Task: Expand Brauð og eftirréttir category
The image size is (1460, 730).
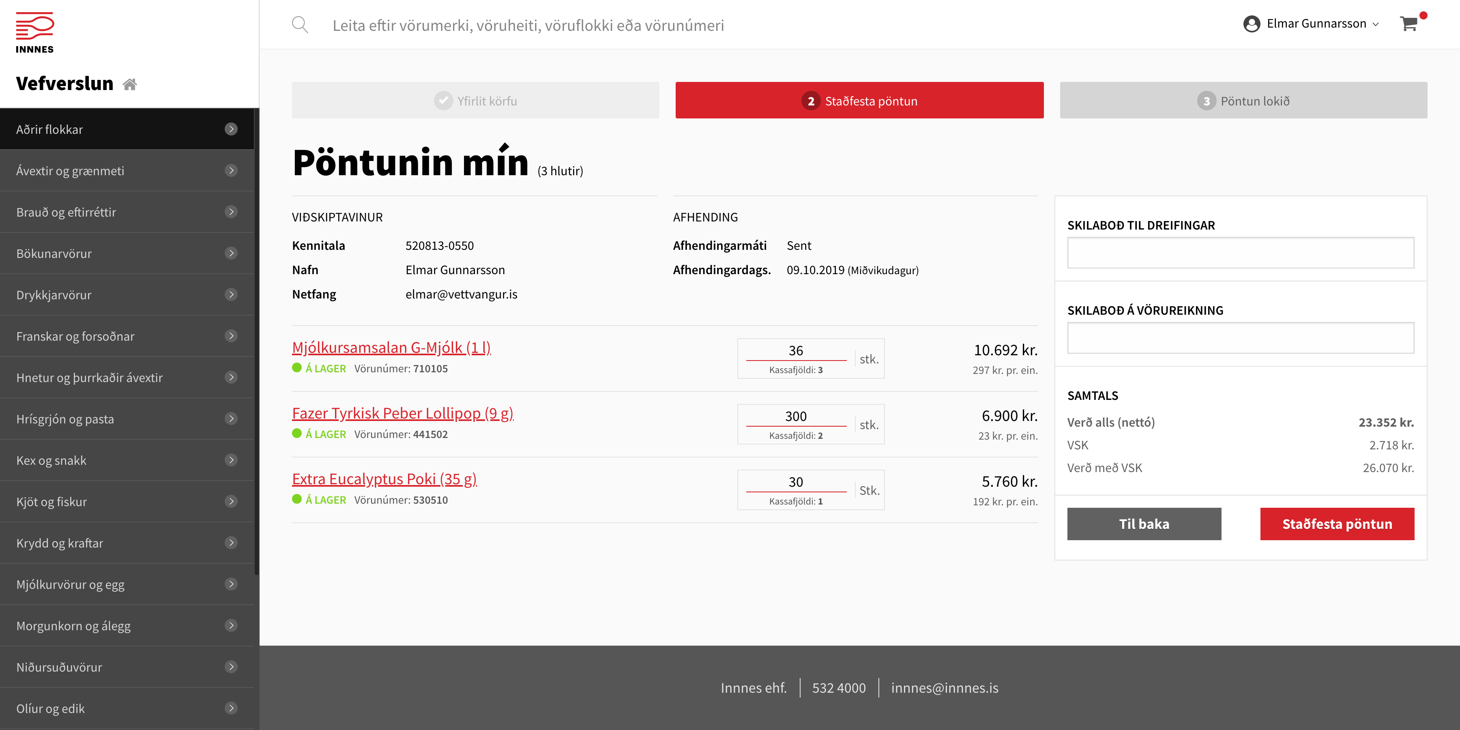Action: [x=127, y=212]
